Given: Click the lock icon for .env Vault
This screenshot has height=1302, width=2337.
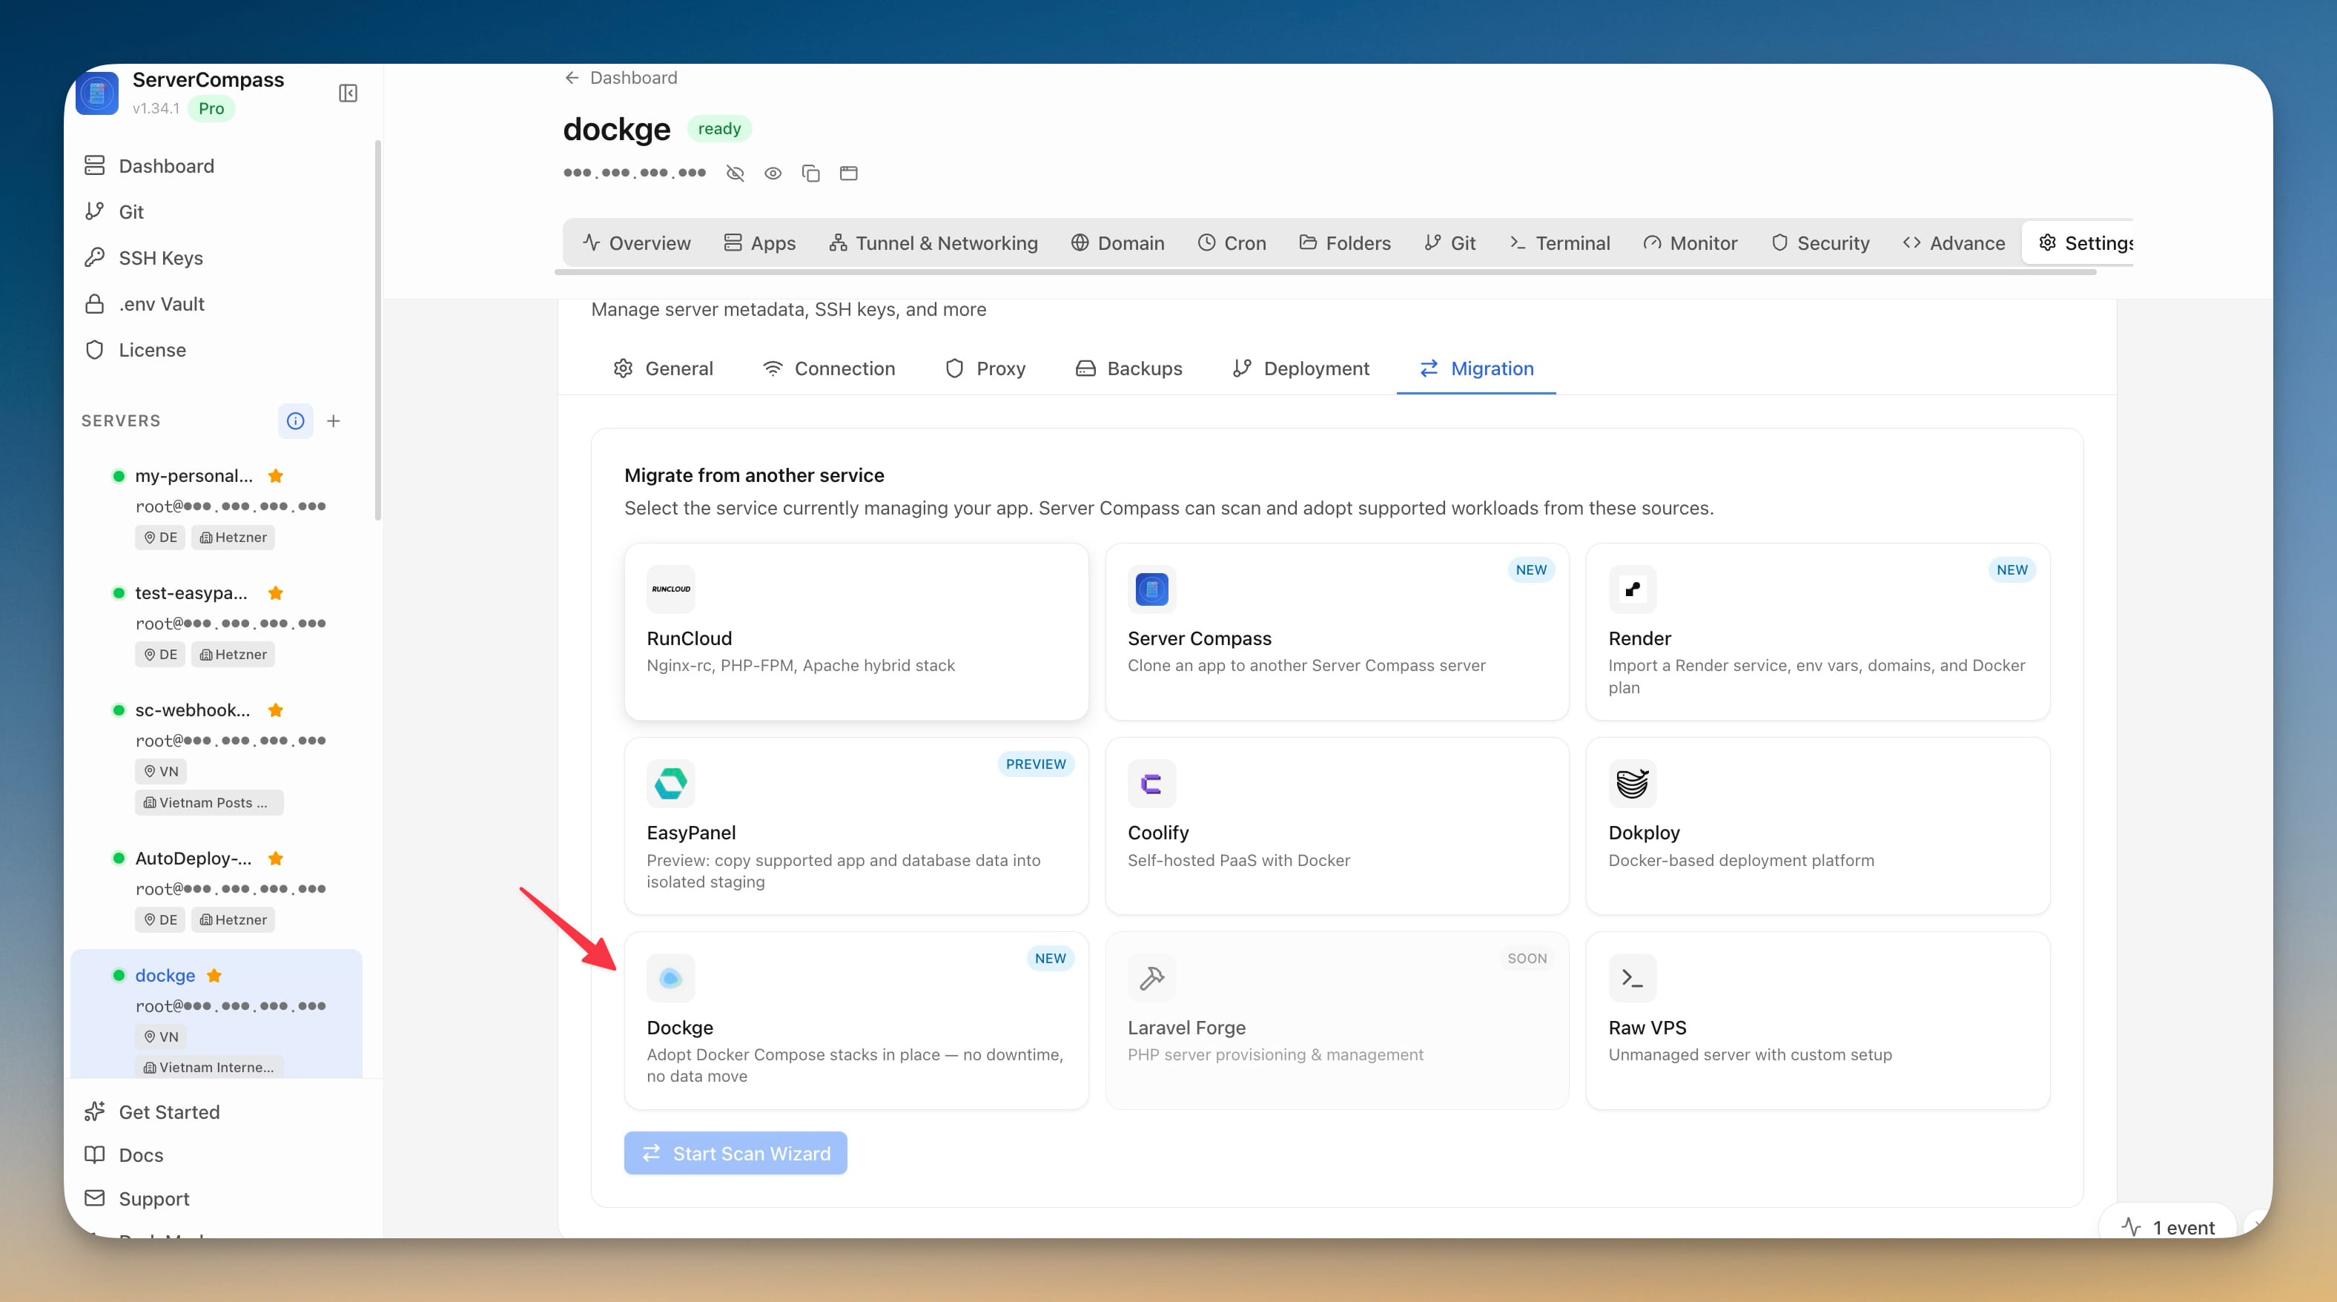Looking at the screenshot, I should coord(94,304).
